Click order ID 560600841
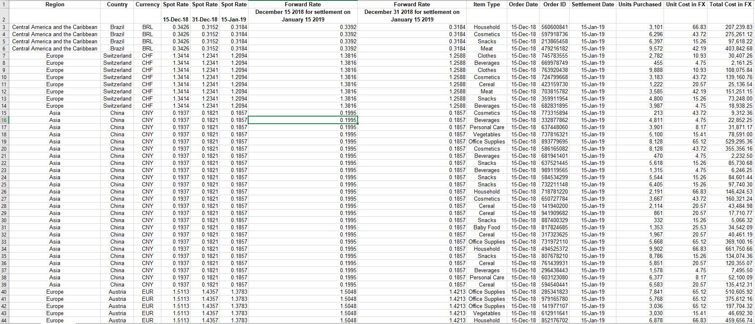 click(x=554, y=27)
